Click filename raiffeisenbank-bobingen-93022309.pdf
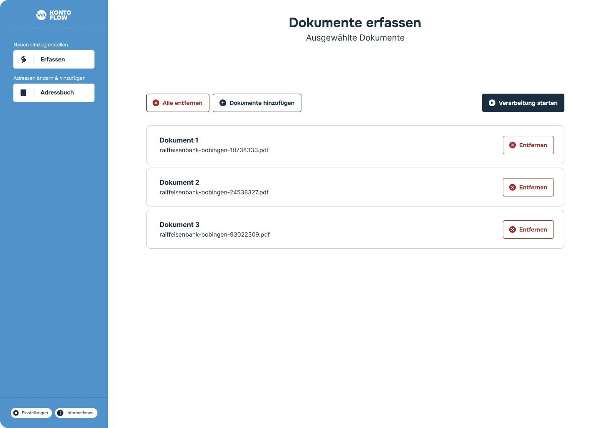Viewport: 602px width, 428px height. 214,234
